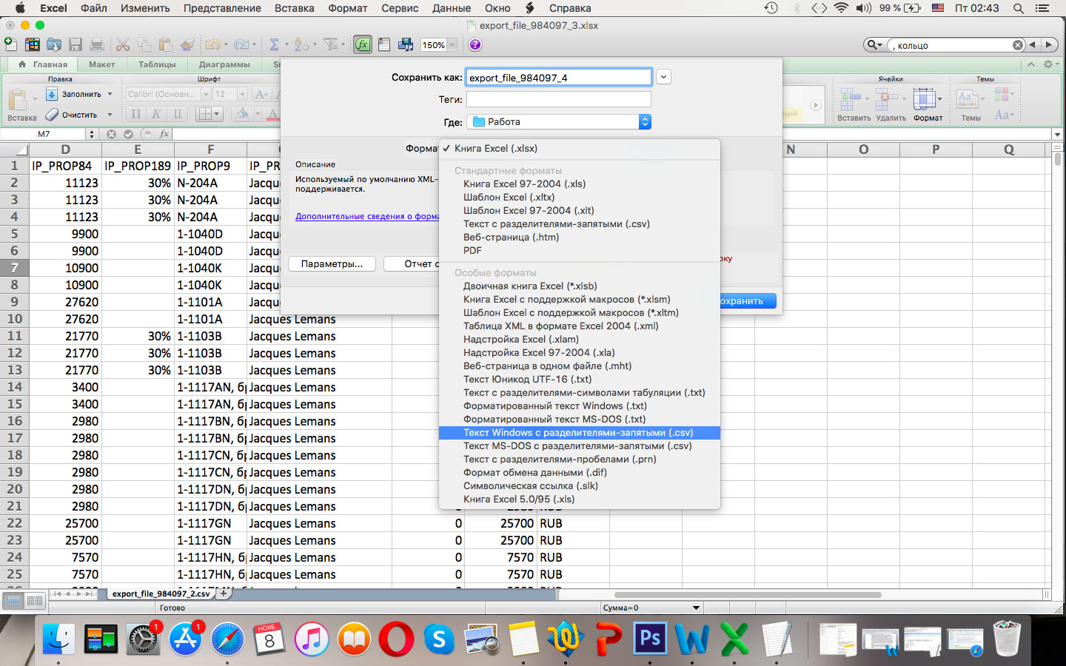Switch to Page Layout view in status bar
1066x666 pixels.
click(35, 601)
